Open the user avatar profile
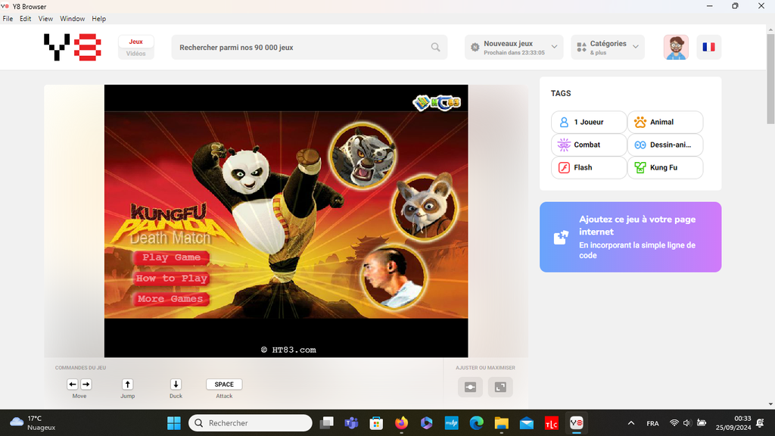The height and width of the screenshot is (436, 775). 676,47
